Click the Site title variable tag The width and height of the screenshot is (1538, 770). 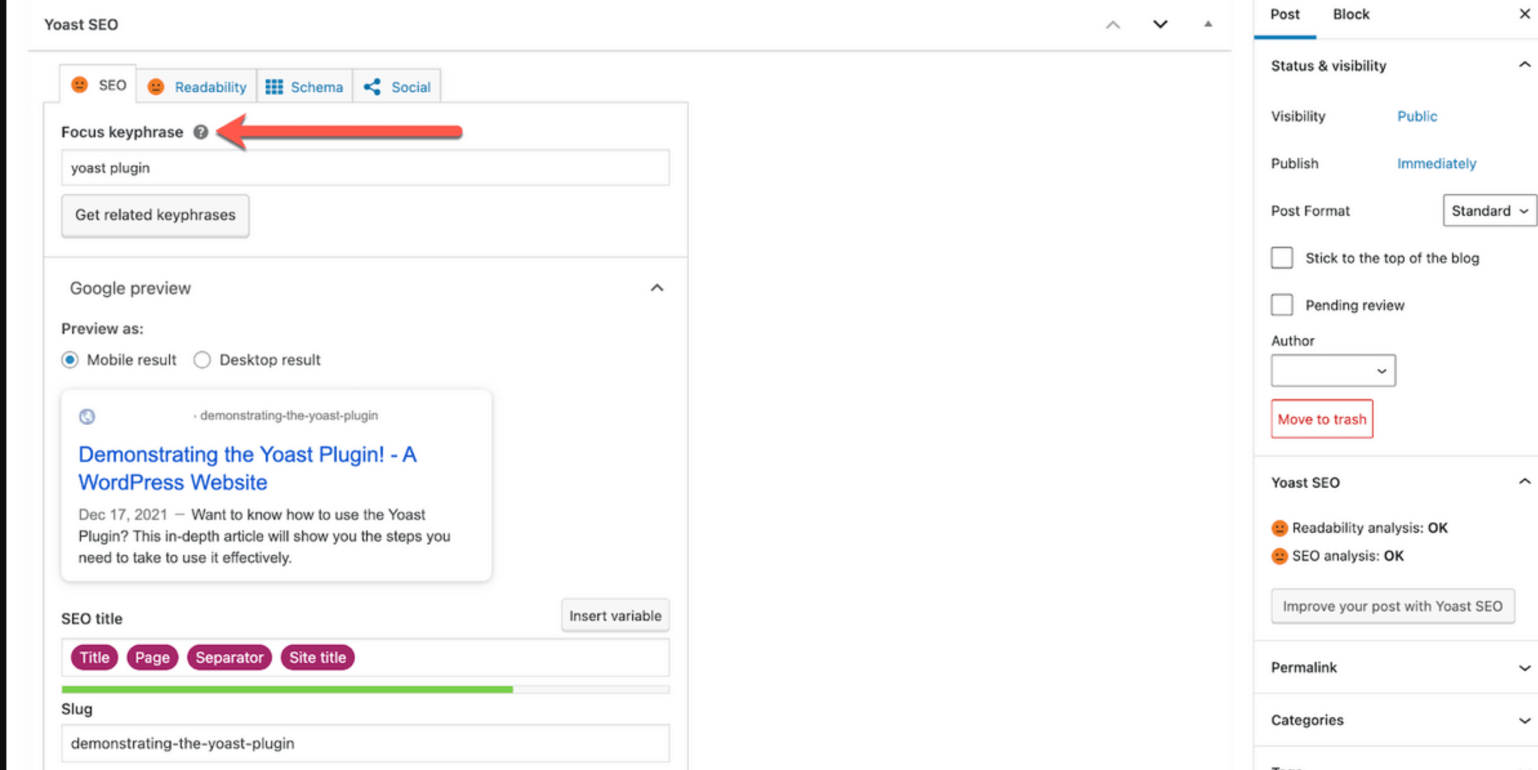click(x=317, y=657)
